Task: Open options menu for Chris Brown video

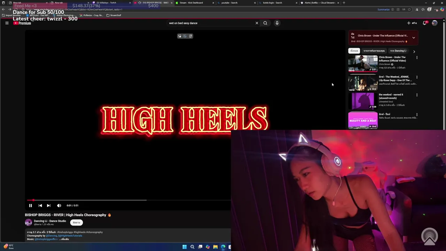Action: point(417,58)
